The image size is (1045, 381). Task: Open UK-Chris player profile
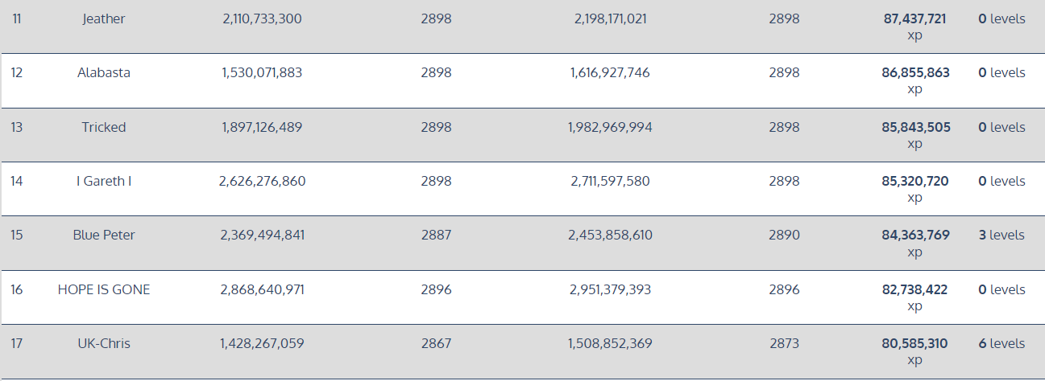coord(104,343)
